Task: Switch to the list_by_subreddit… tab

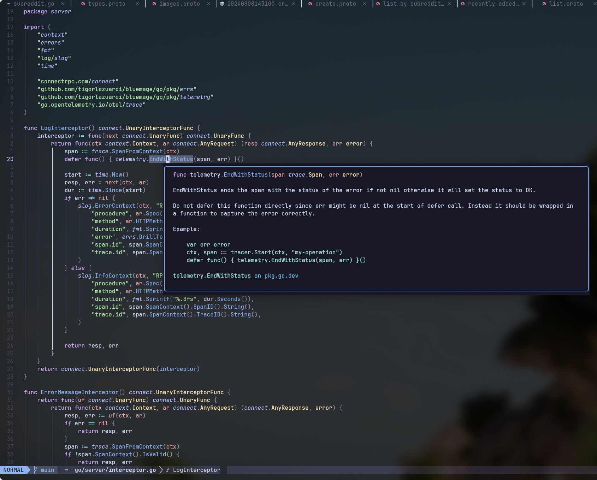Action: [x=414, y=4]
